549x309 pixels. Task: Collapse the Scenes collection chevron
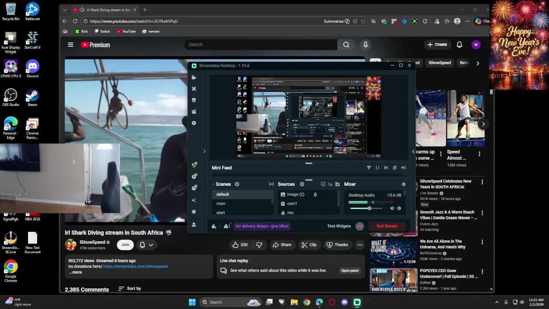[213, 184]
